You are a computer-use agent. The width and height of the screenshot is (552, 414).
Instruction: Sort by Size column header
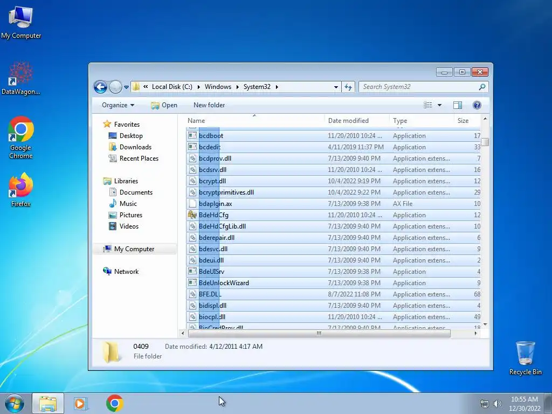[467, 120]
